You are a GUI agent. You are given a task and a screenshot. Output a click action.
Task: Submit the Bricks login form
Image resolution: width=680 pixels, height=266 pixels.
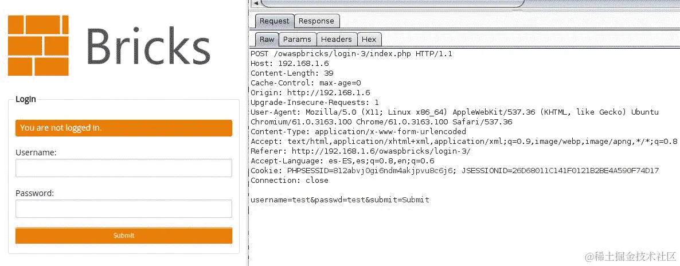pyautogui.click(x=124, y=236)
